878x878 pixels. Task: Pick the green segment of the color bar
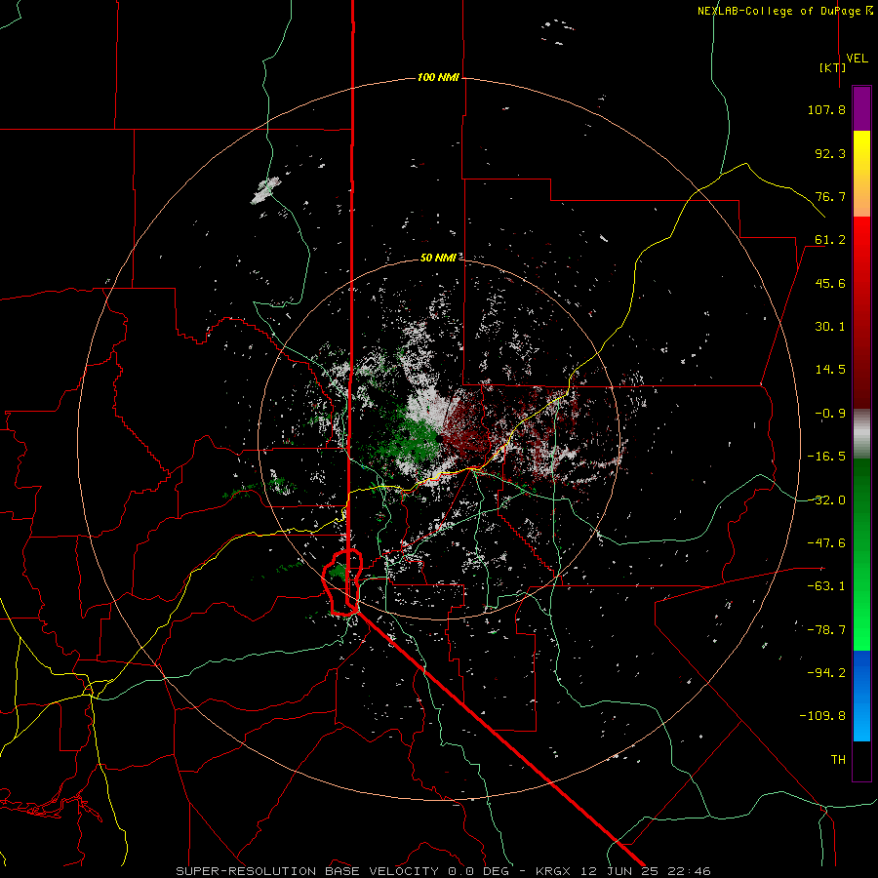[861, 554]
